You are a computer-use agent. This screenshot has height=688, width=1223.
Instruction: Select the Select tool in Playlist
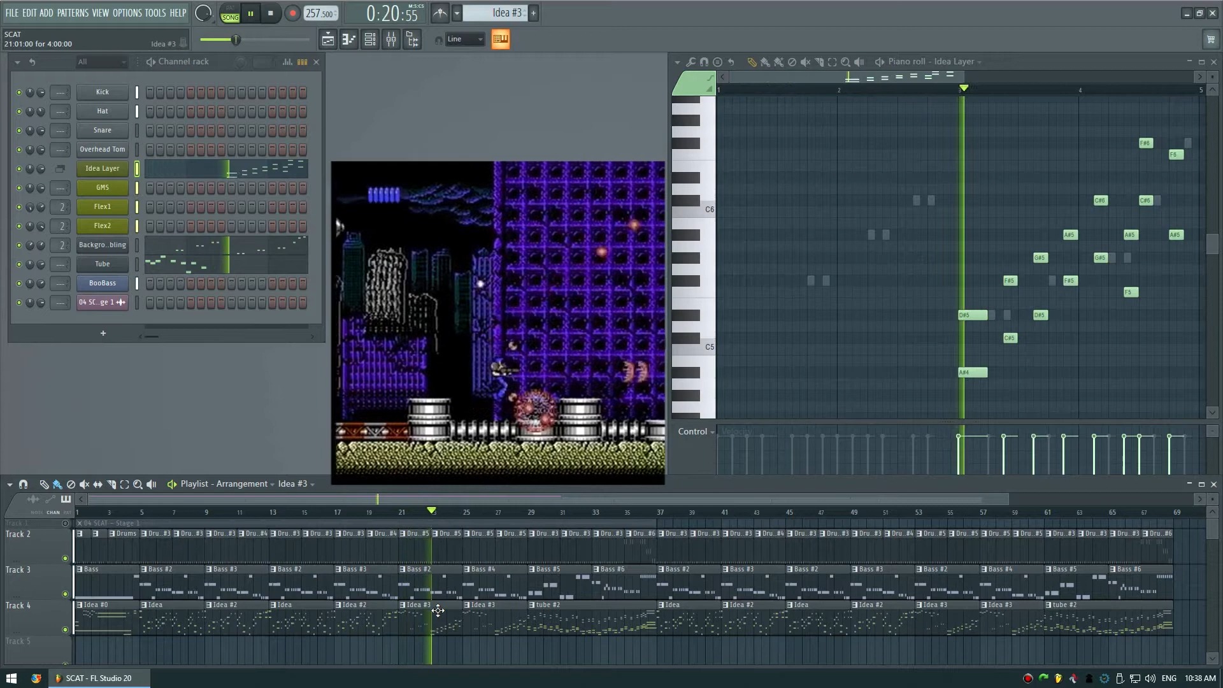[x=124, y=484]
